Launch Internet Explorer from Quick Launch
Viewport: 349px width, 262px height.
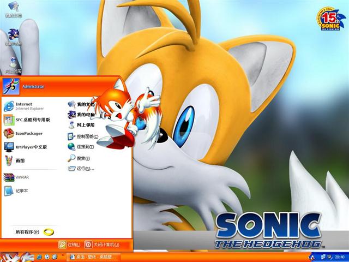click(39, 257)
